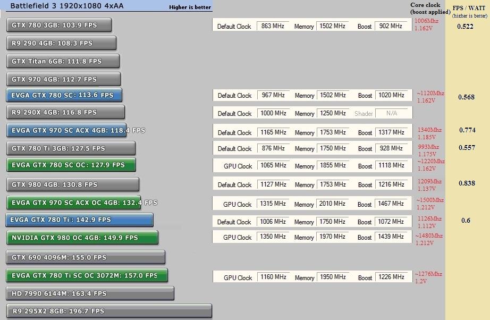Select the 1439 MHz boost field
490x320 pixels.
click(x=391, y=237)
